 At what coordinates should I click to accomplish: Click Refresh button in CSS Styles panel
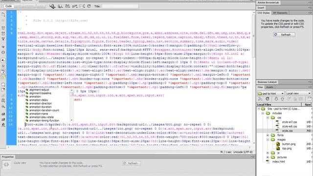pos(284,35)
